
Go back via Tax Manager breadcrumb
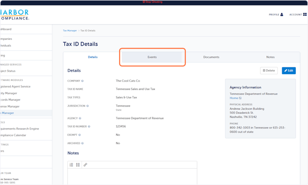[x=70, y=31]
